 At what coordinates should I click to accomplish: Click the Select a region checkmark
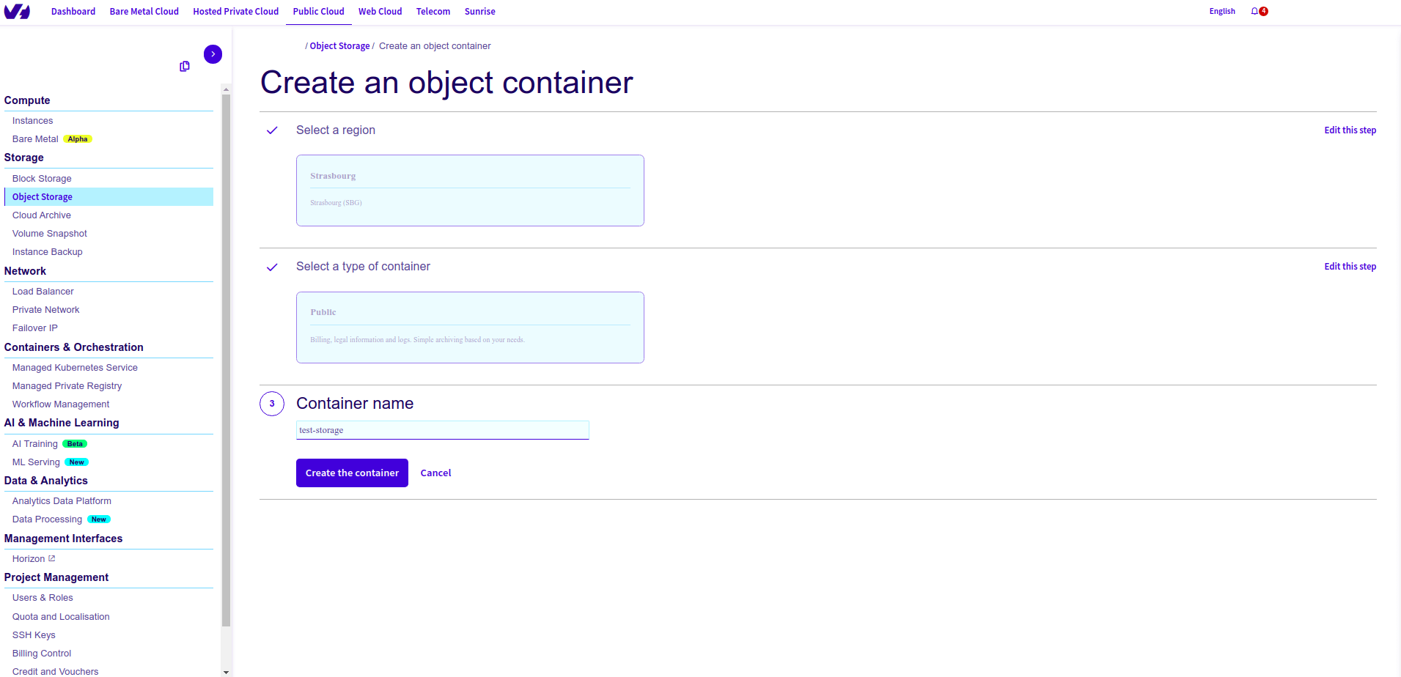[272, 130]
